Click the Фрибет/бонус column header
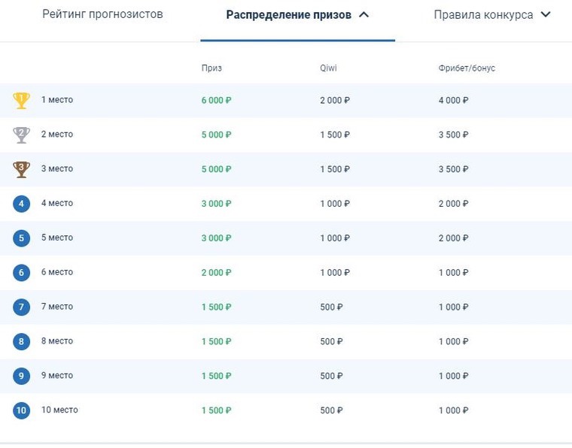The height and width of the screenshot is (448, 572). click(x=467, y=68)
